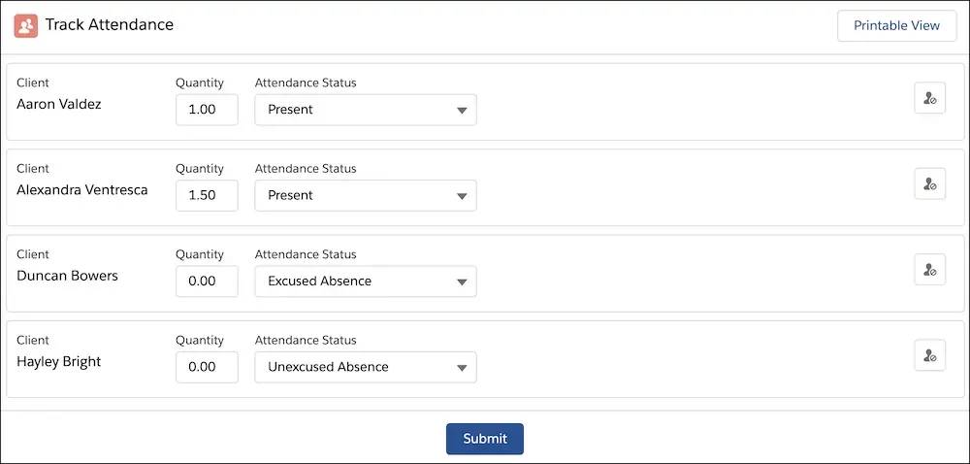This screenshot has width=970, height=464.
Task: Click the person icon for Hayley Bright
Action: 929,355
